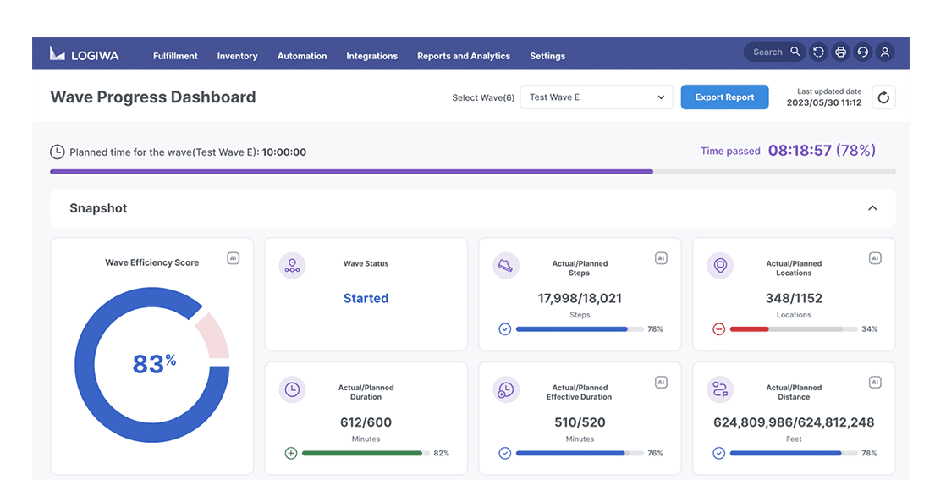Screen dimensions: 946x480
Task: Click the Logiwa logo in the header
Action: 85,54
